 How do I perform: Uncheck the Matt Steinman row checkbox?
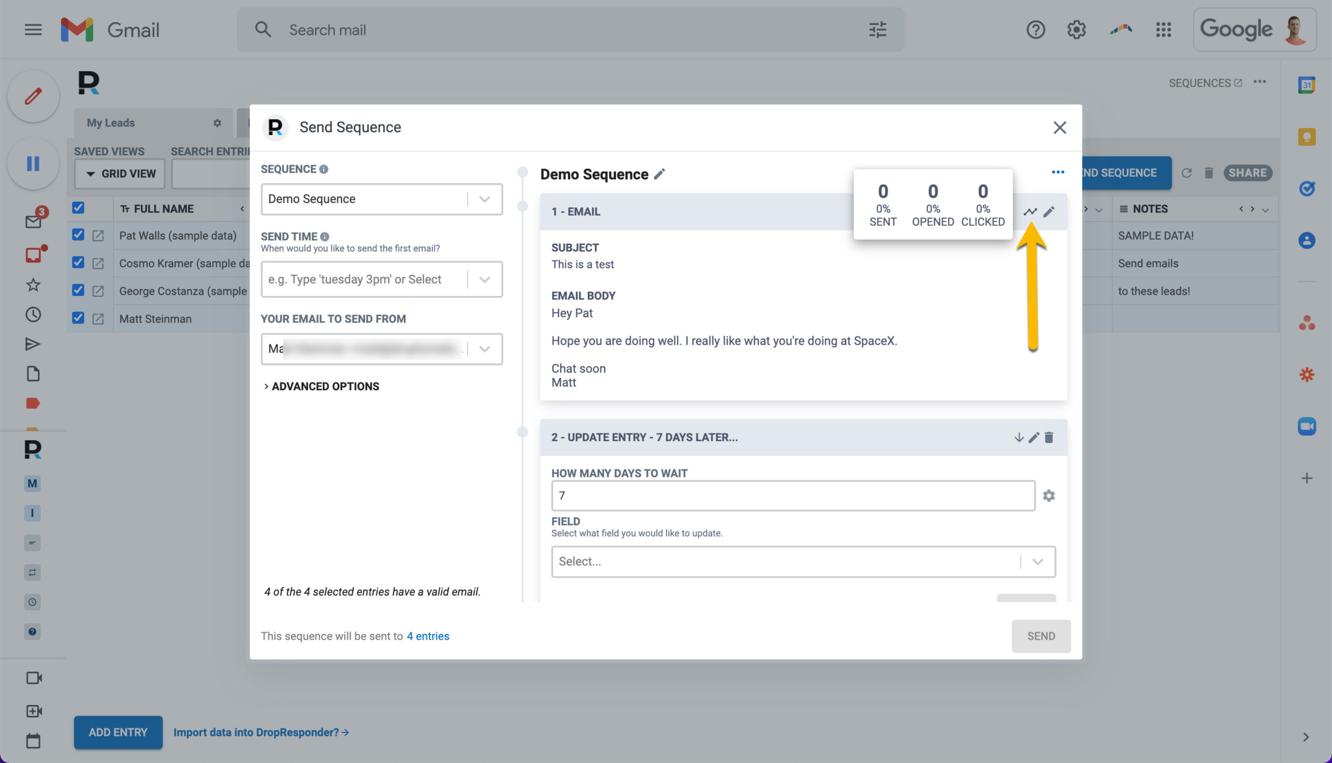click(78, 318)
